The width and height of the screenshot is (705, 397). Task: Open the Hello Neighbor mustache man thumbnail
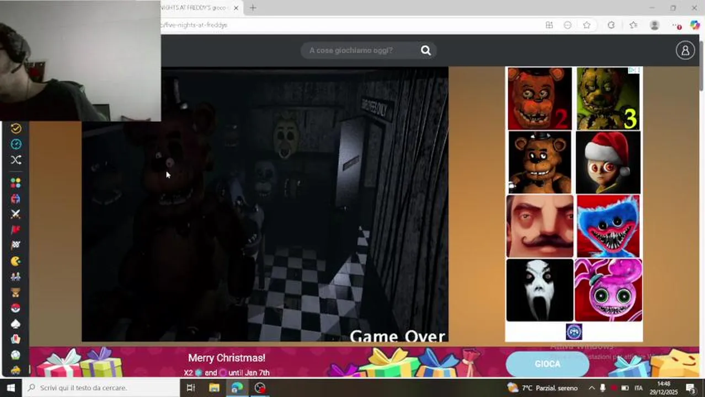pos(540,226)
